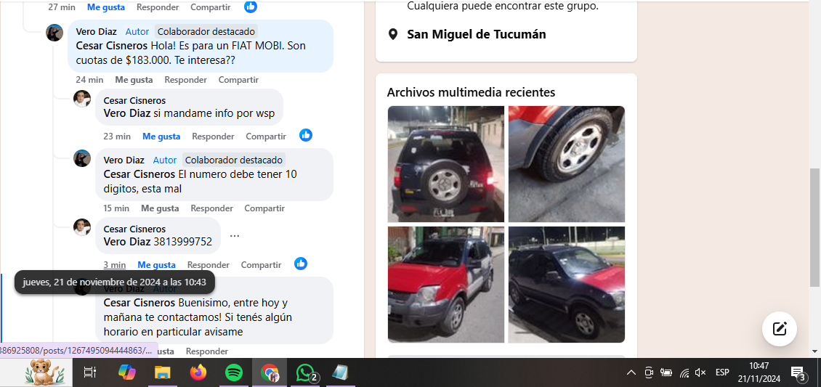Launch Firefox from the taskbar
The width and height of the screenshot is (821, 387).
pos(198,372)
